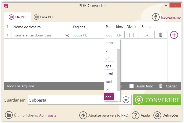Switch to the Para PDF tab
The image size is (184, 123).
coord(44,17)
